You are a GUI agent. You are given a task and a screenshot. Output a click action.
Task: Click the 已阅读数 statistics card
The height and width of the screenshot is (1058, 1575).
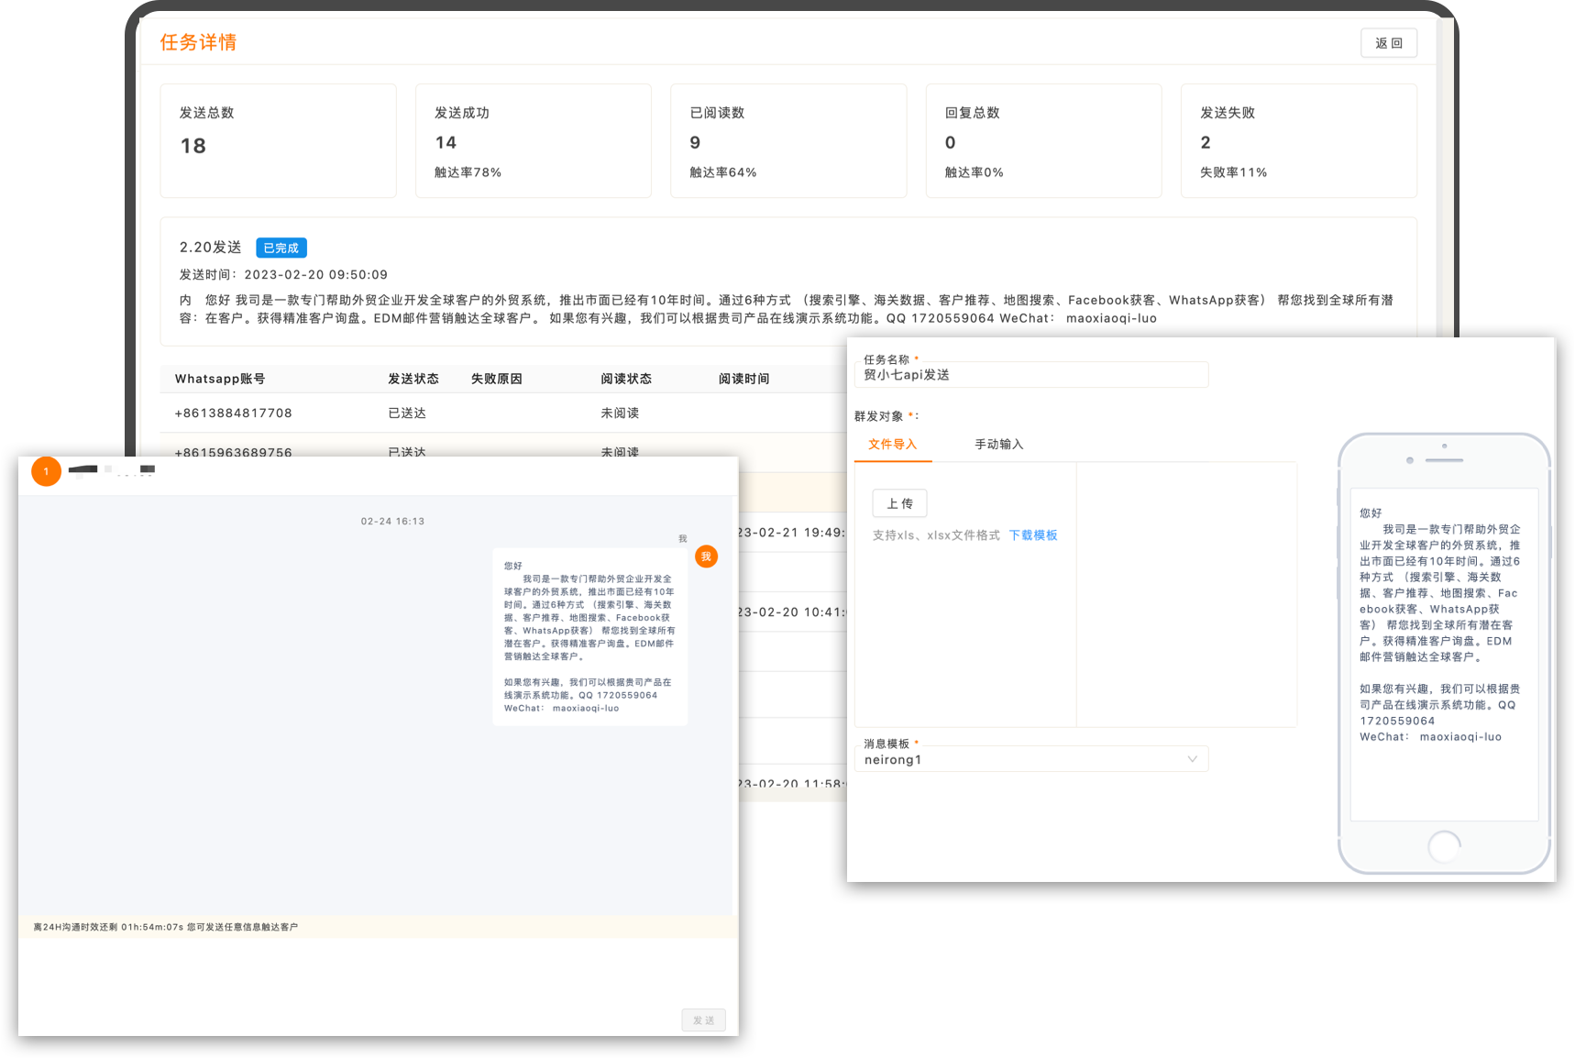(787, 140)
